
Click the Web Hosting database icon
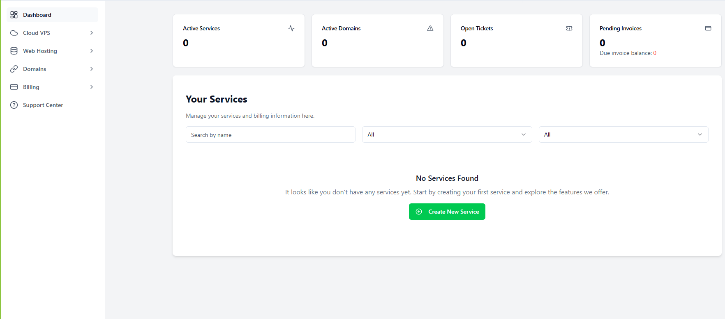coord(14,51)
